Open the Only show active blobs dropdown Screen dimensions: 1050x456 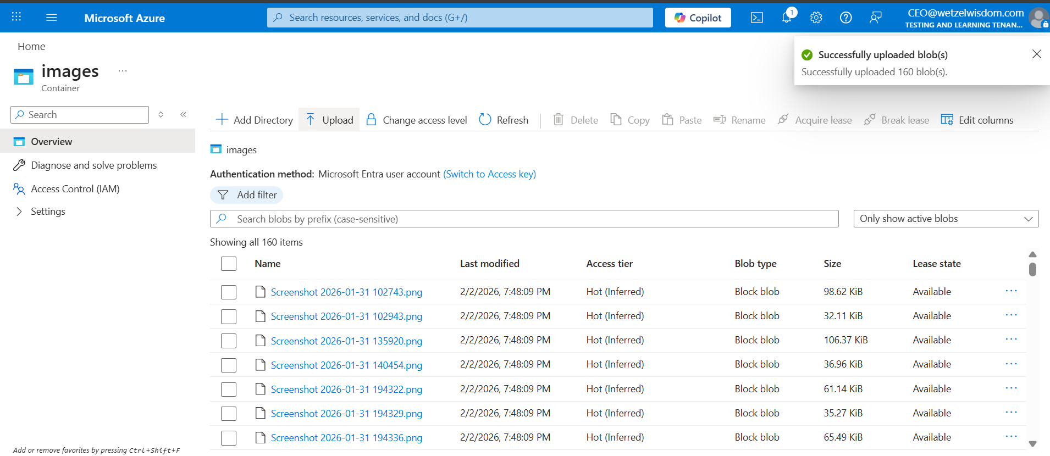(x=946, y=219)
